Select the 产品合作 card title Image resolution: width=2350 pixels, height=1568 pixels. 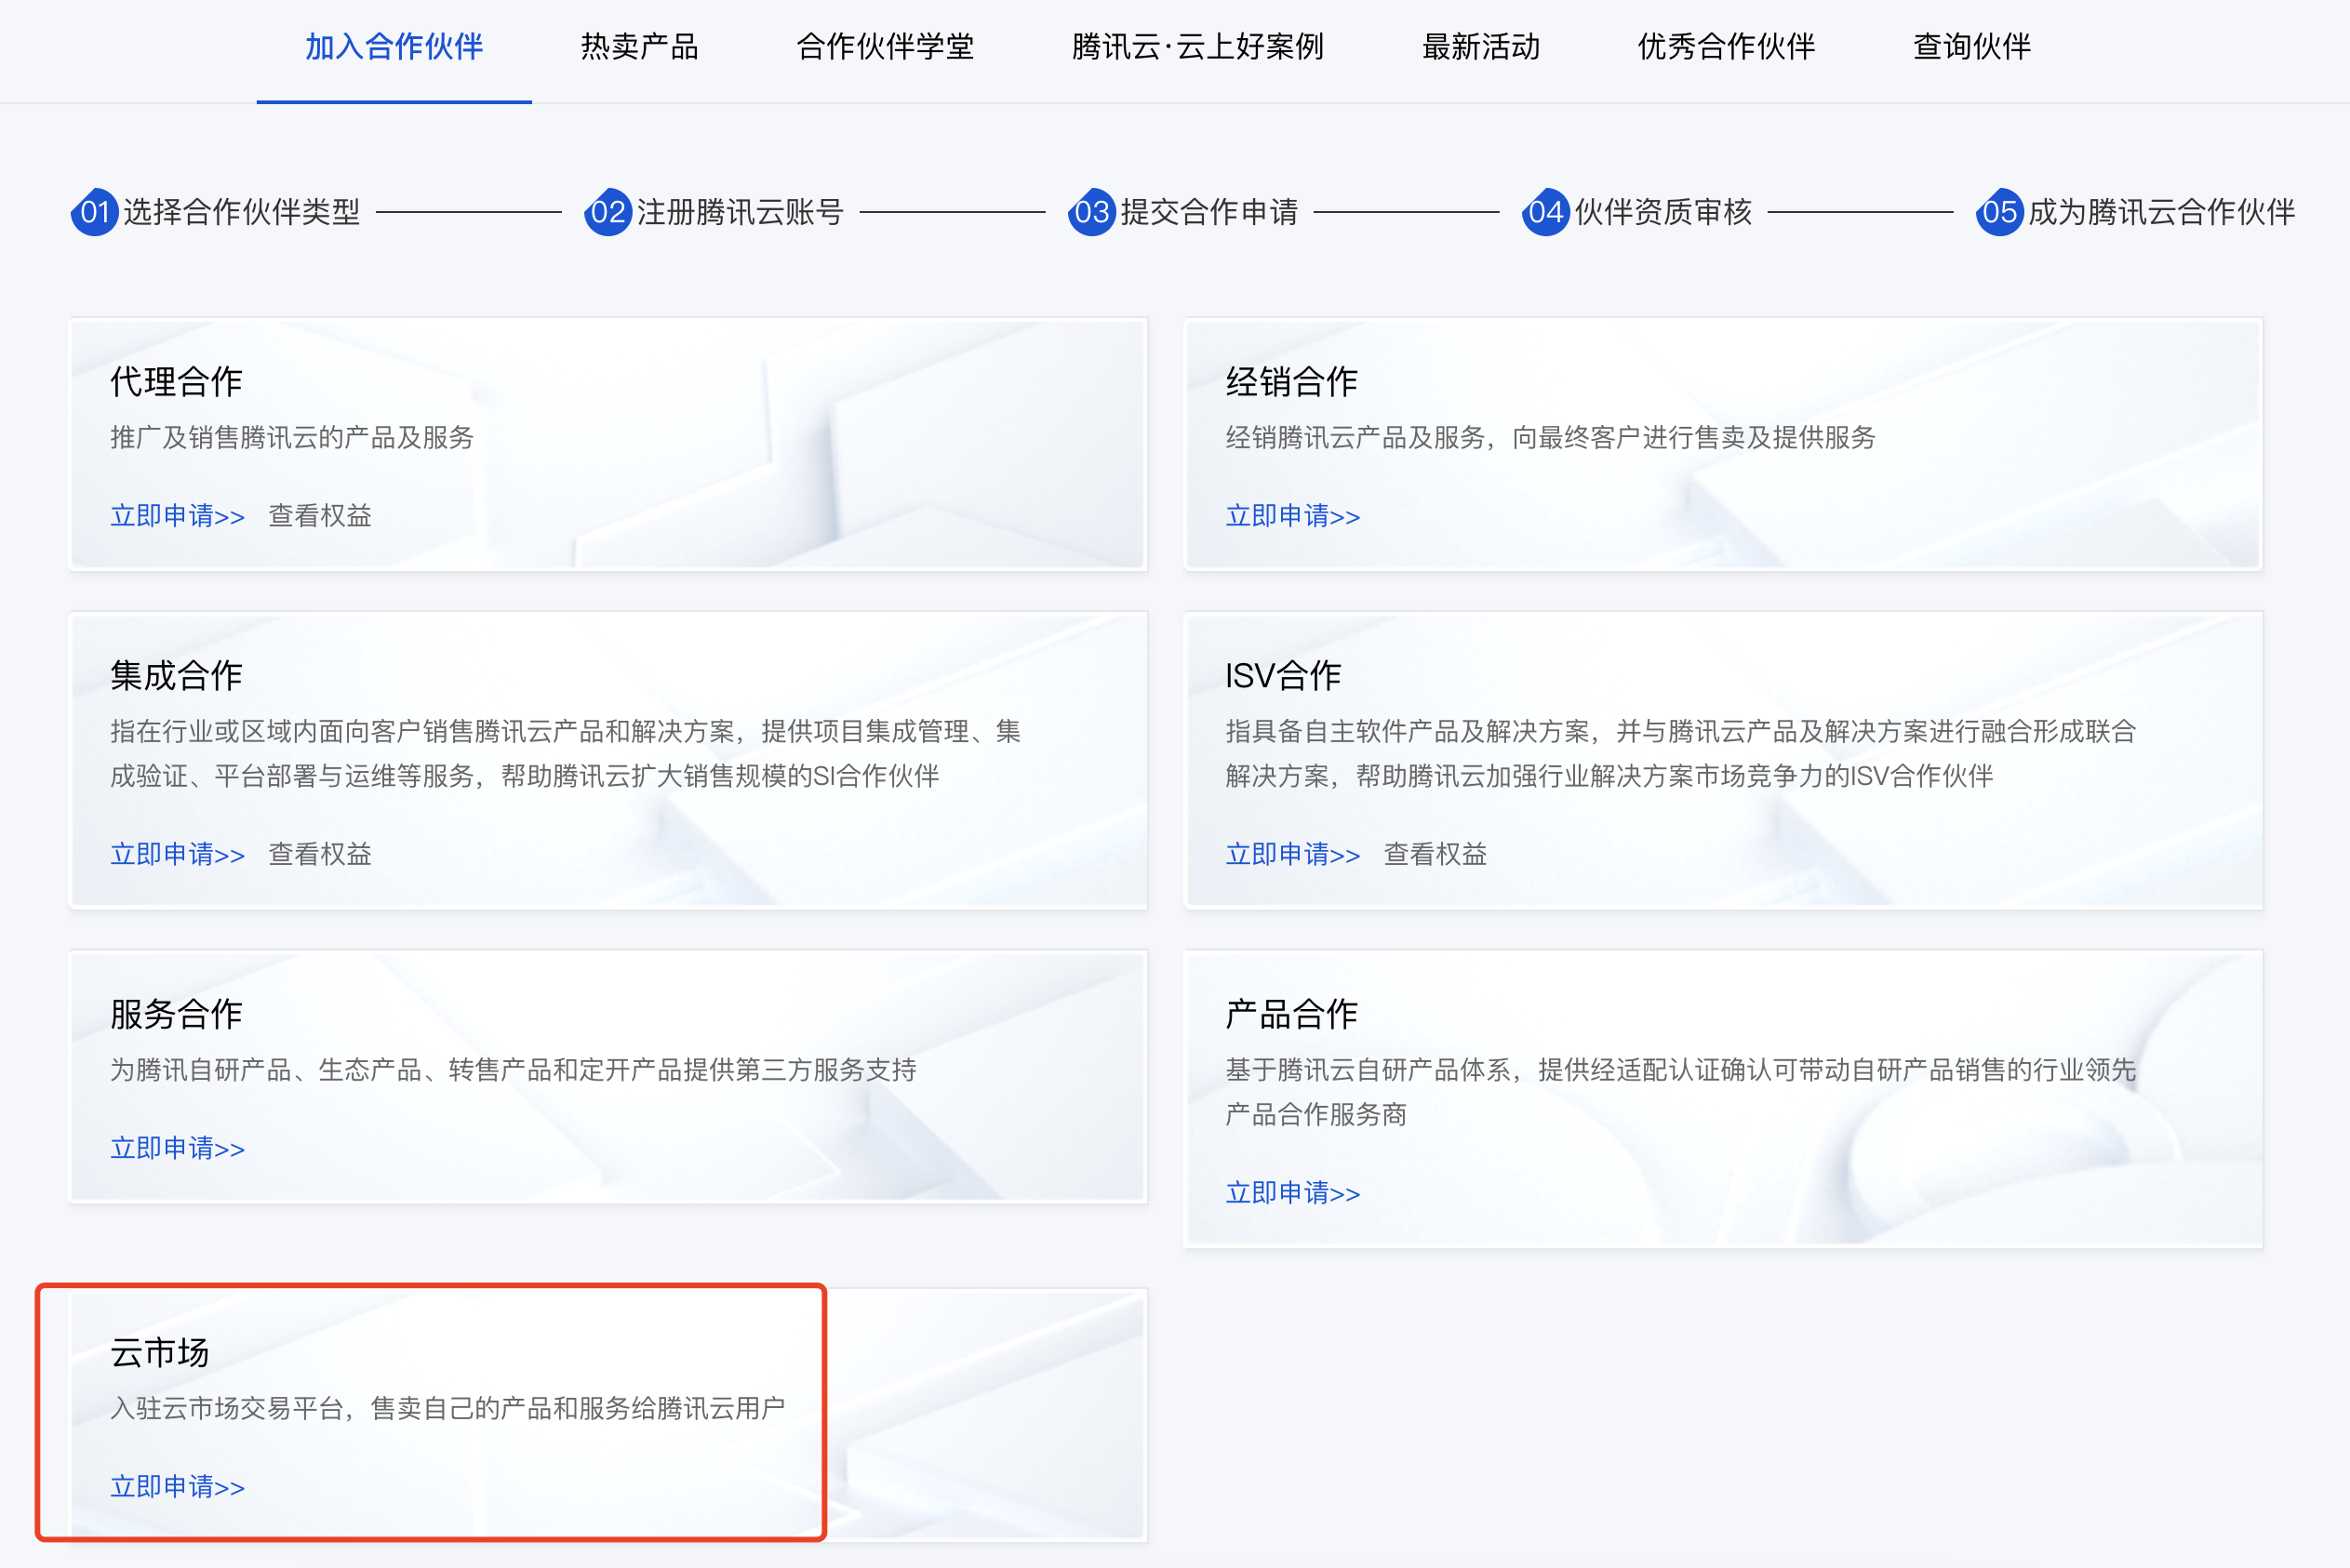tap(1291, 1014)
